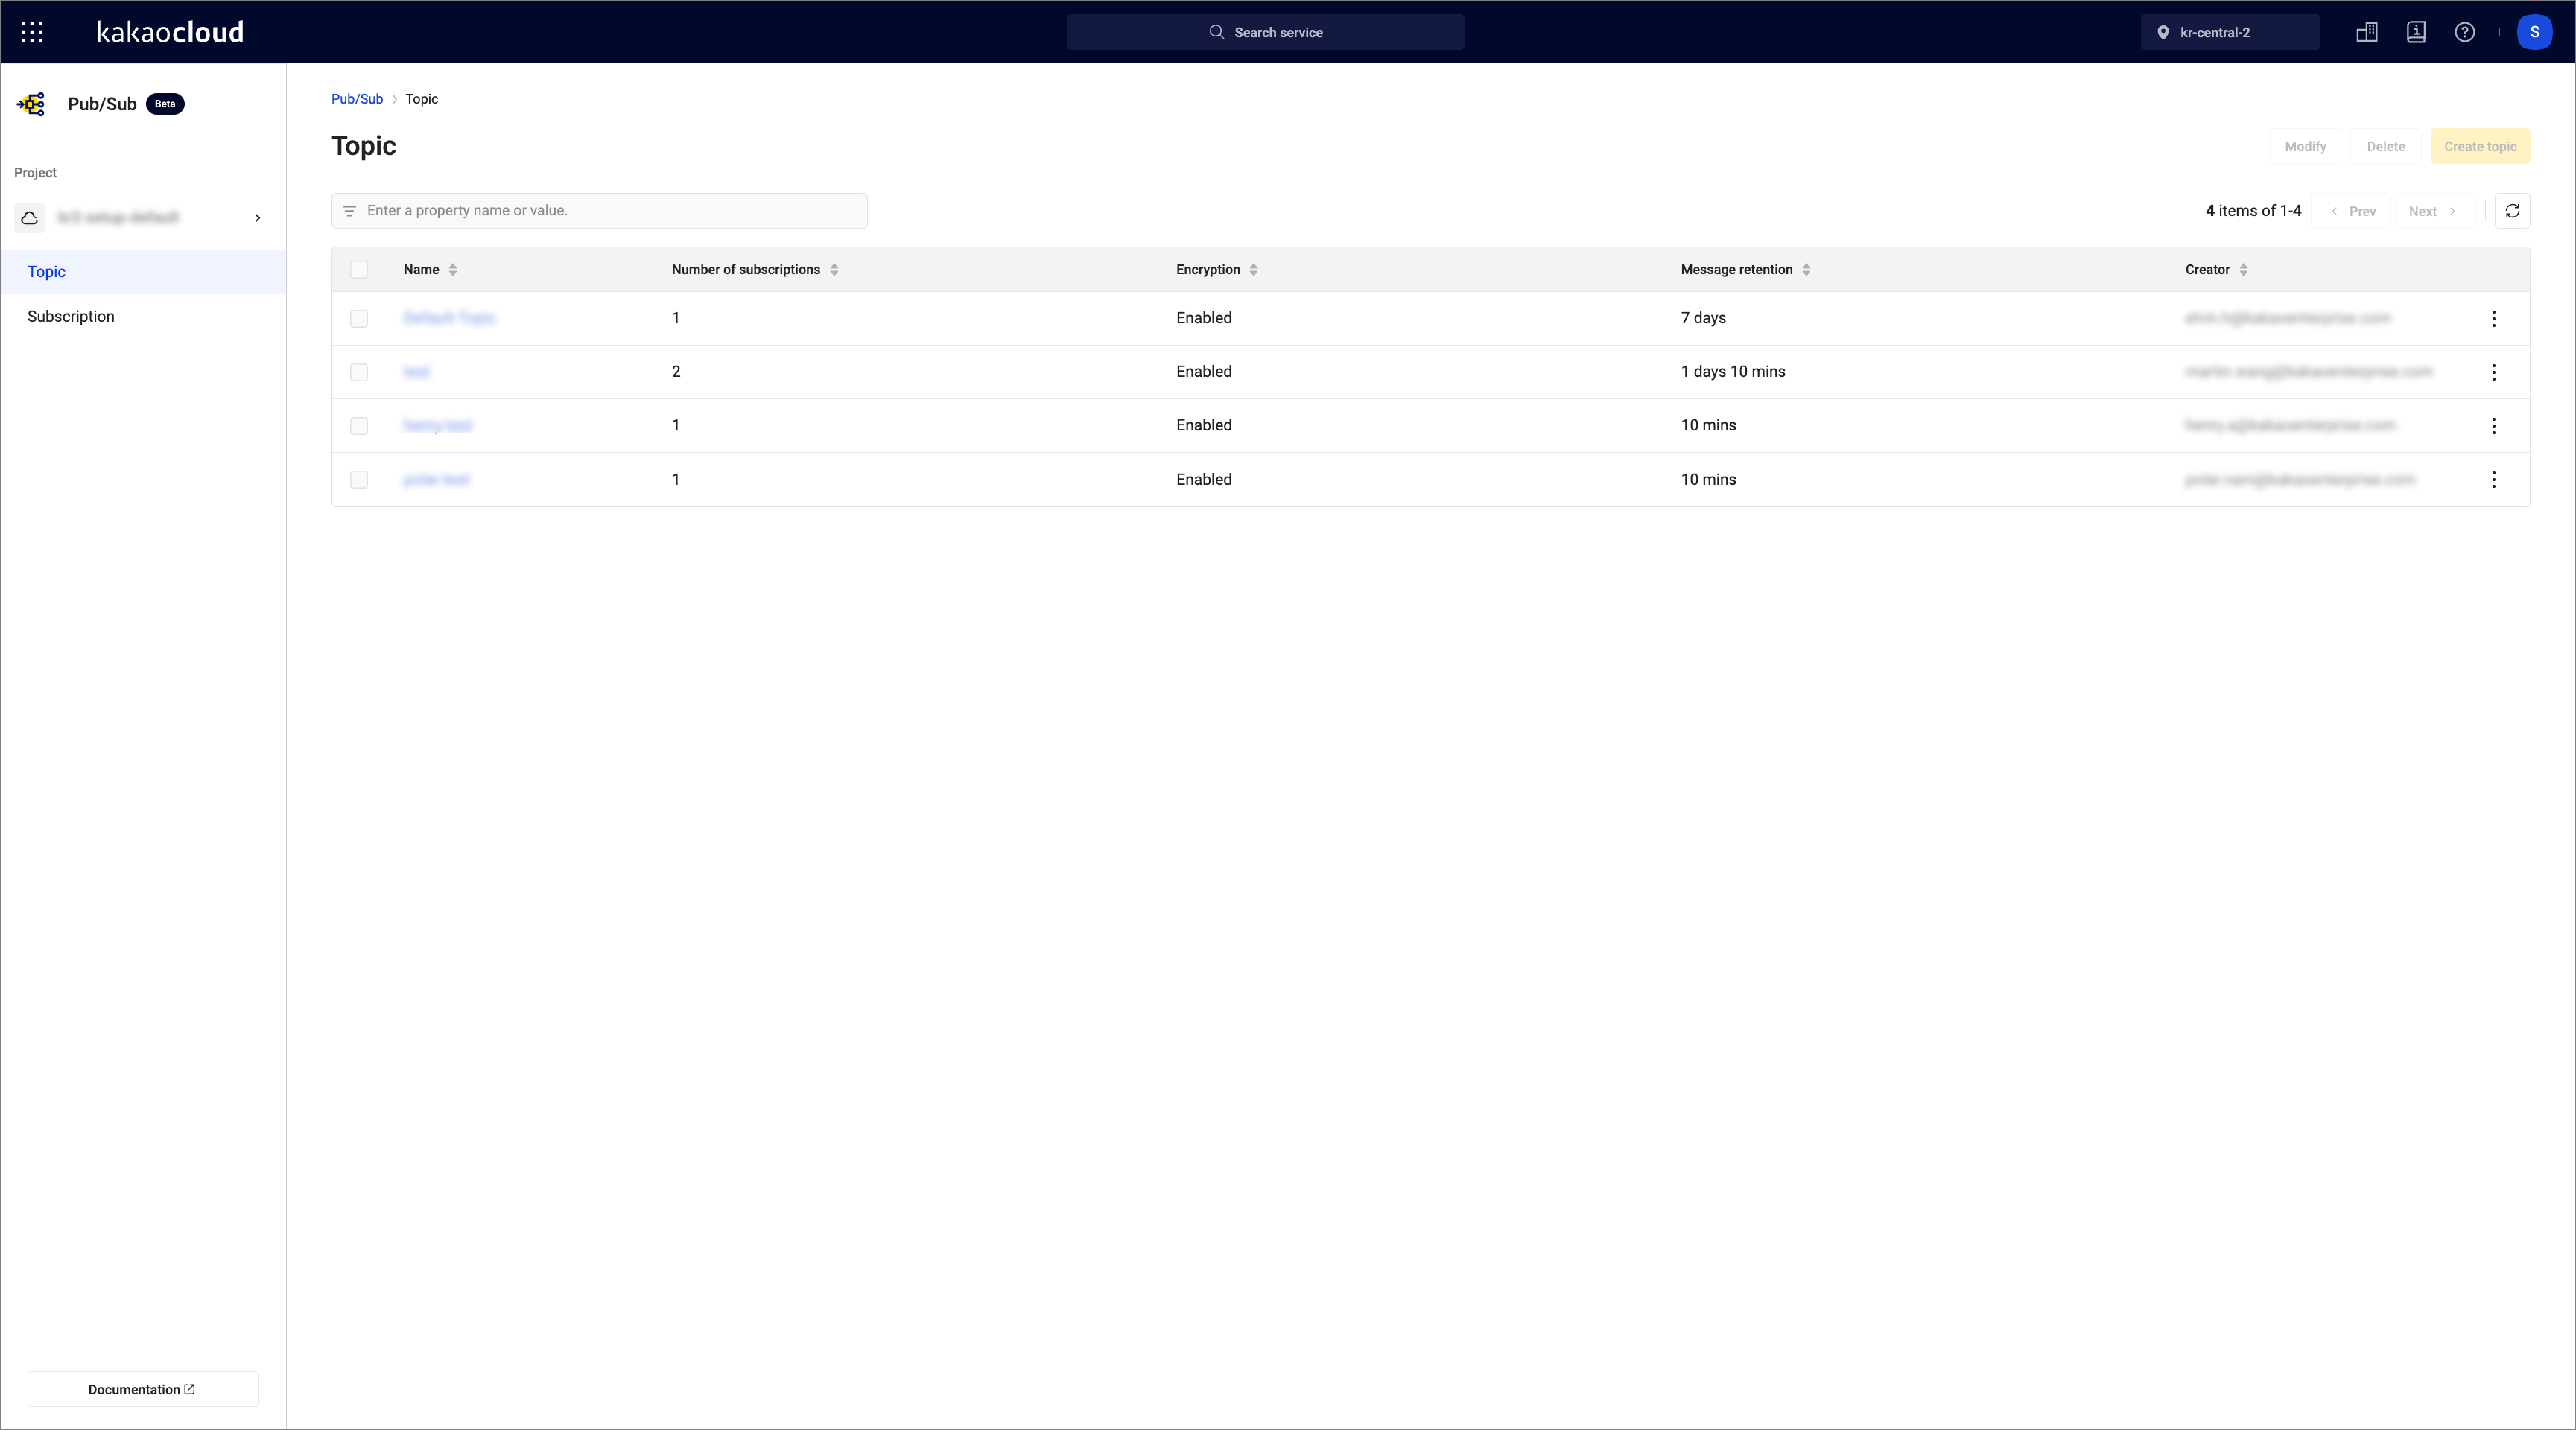Click the project cloud icon

coord(30,217)
